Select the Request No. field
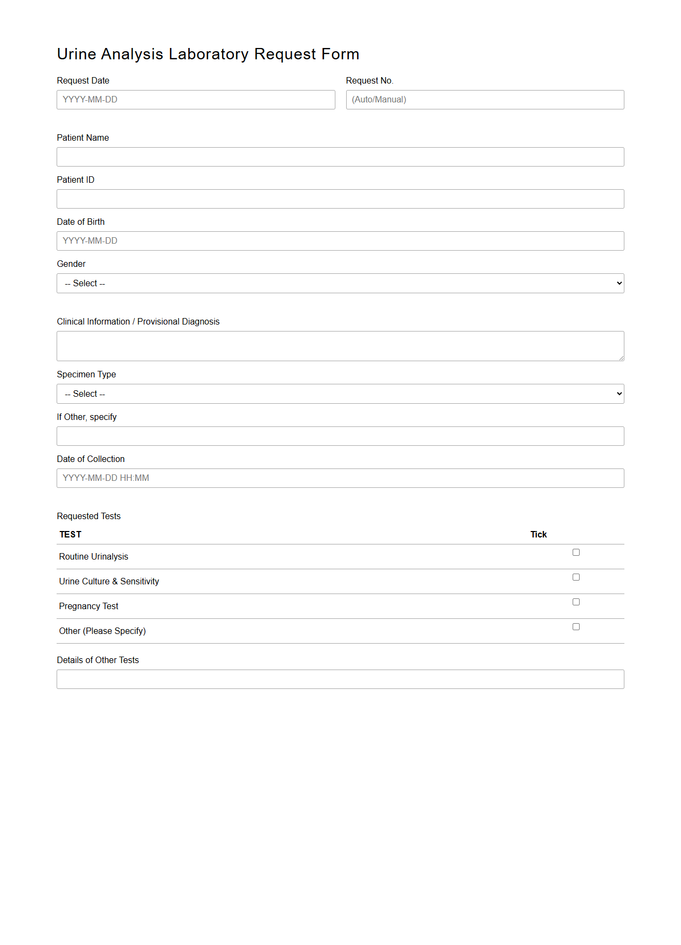This screenshot has width=681, height=945. point(484,99)
